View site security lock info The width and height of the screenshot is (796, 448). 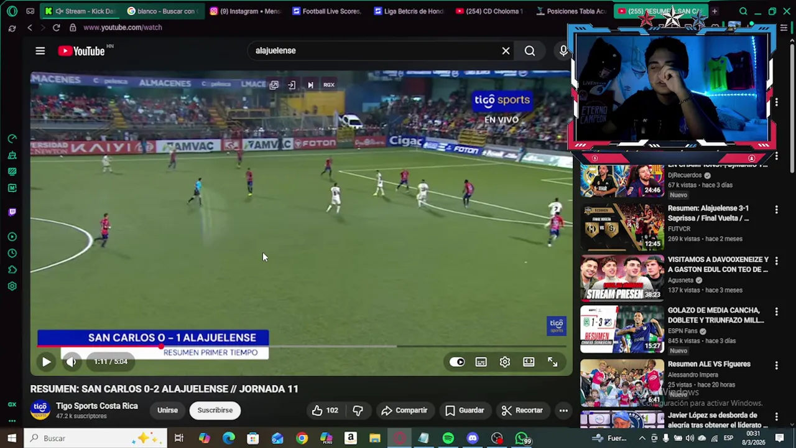pos(73,27)
